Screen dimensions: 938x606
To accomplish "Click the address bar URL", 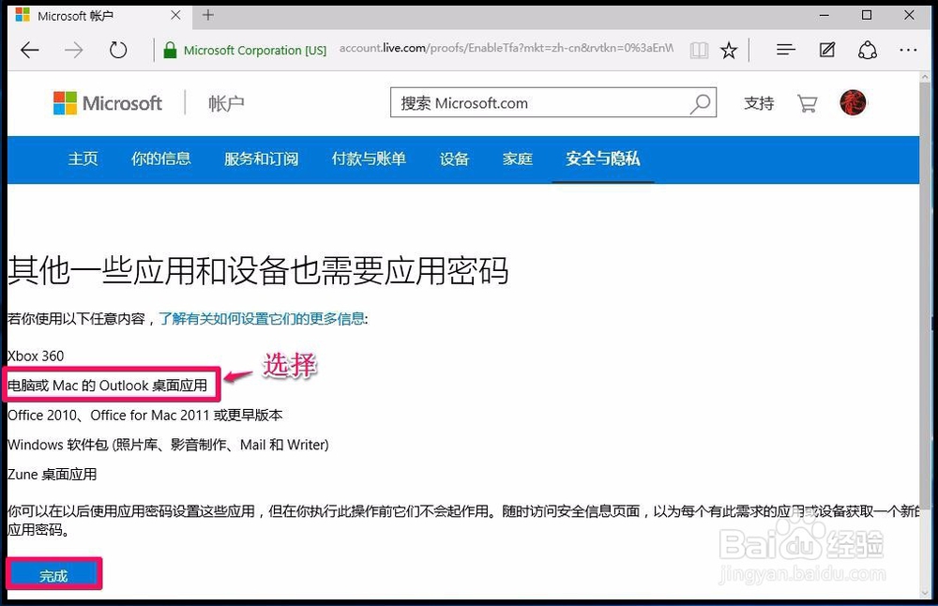I will 507,48.
